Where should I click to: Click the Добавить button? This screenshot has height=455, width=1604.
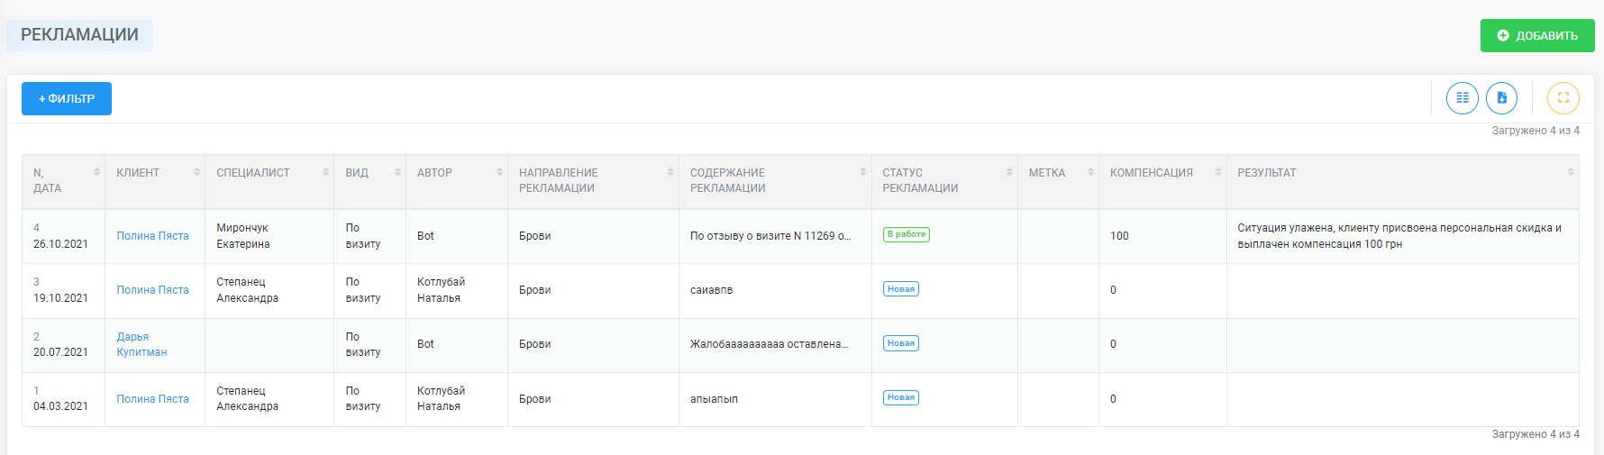(1536, 36)
